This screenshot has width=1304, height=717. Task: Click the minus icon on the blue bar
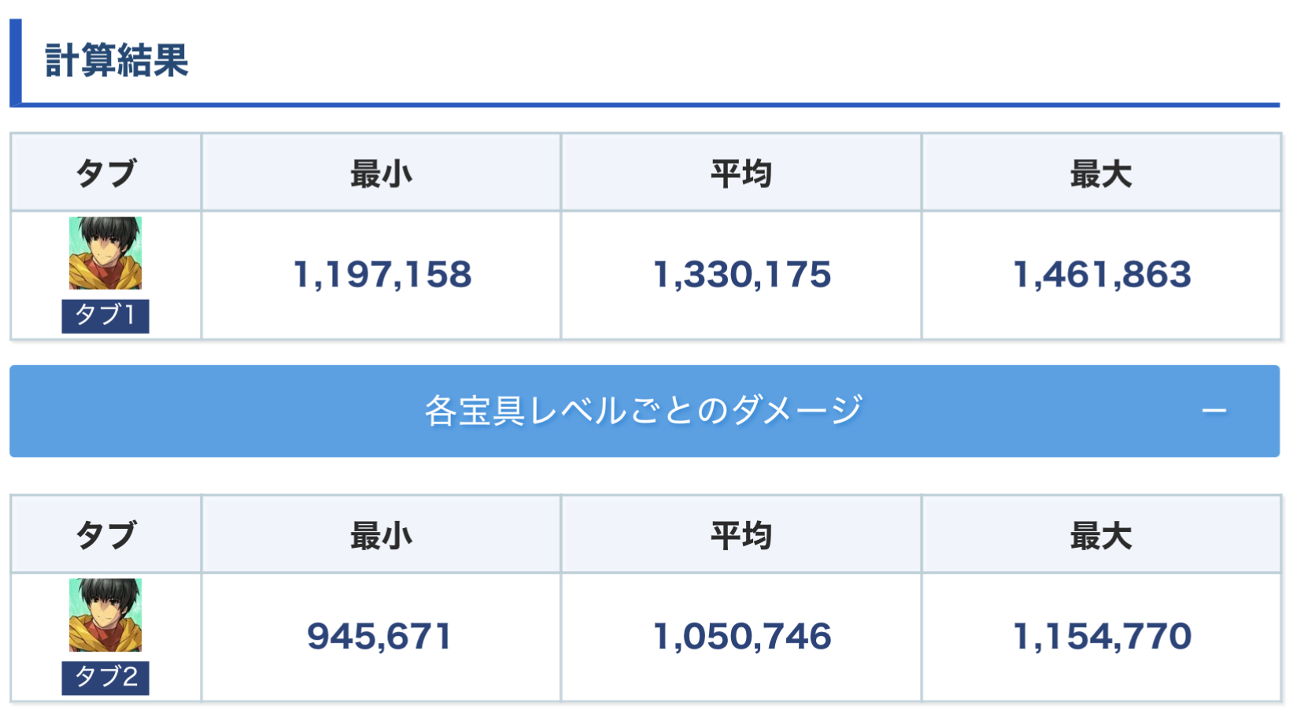(x=1213, y=411)
